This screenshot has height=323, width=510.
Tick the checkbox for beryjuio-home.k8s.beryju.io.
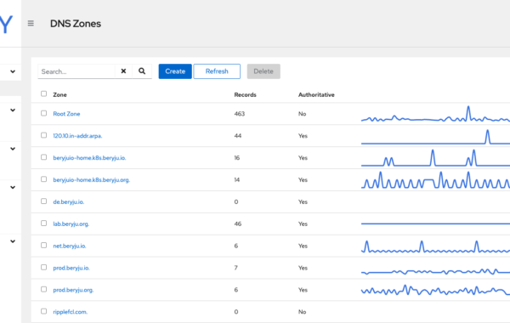[44, 157]
